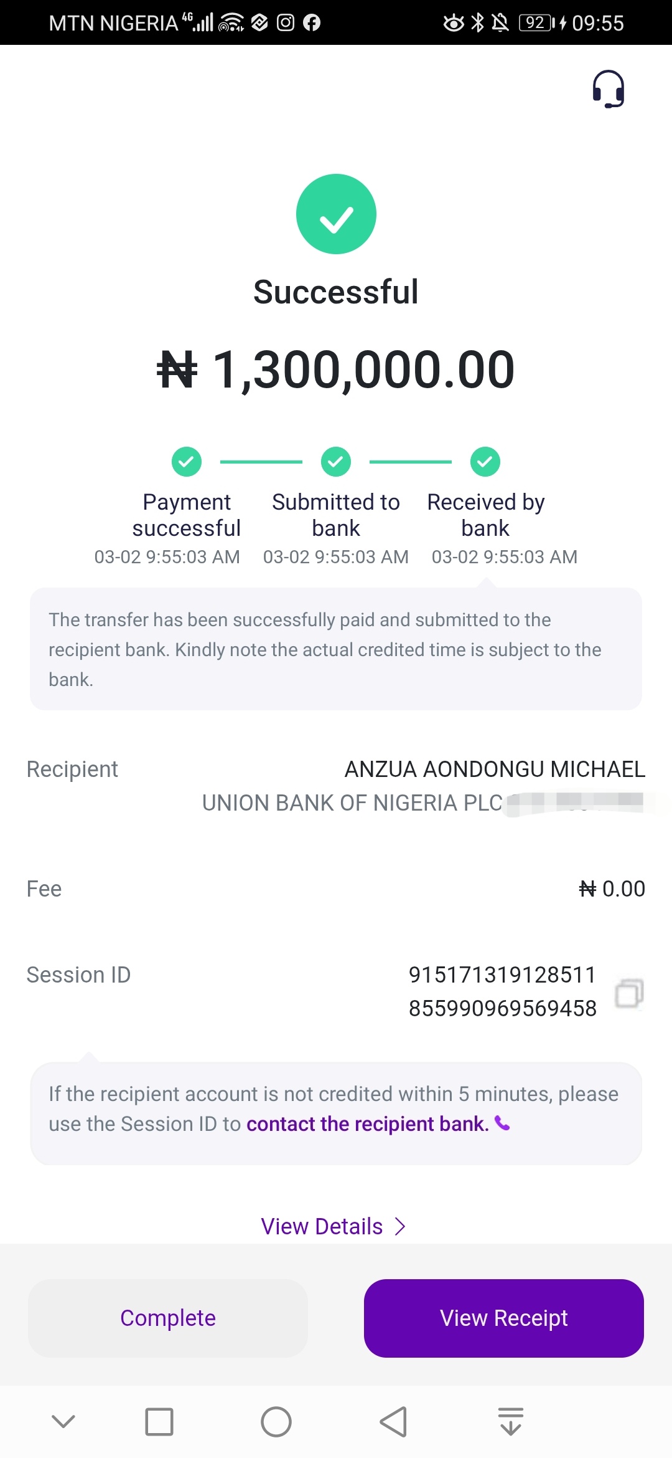Screen dimensions: 672x1458
Task: Tap recipient name ANZUA AONDONGU MICHAEL
Action: pos(495,769)
